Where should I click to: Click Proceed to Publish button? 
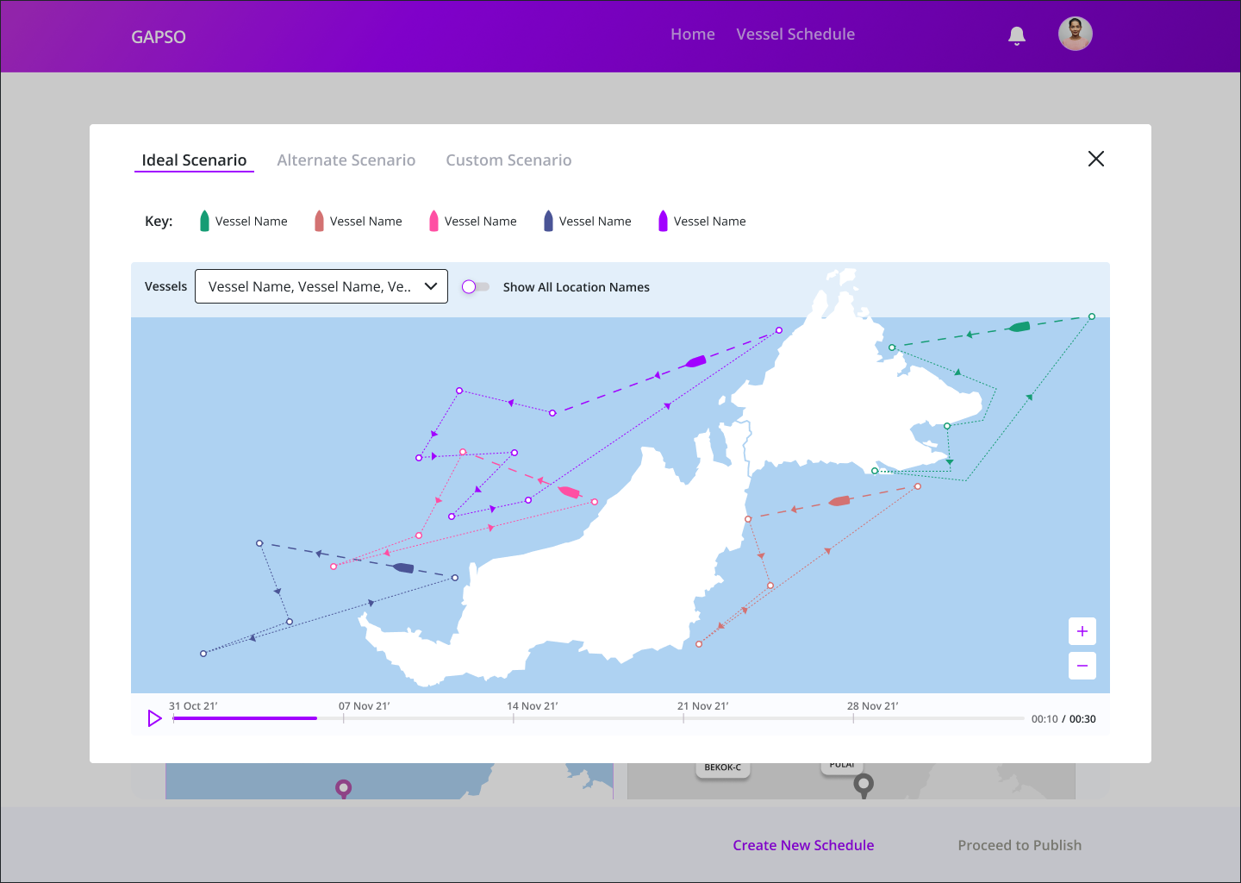(x=1020, y=845)
